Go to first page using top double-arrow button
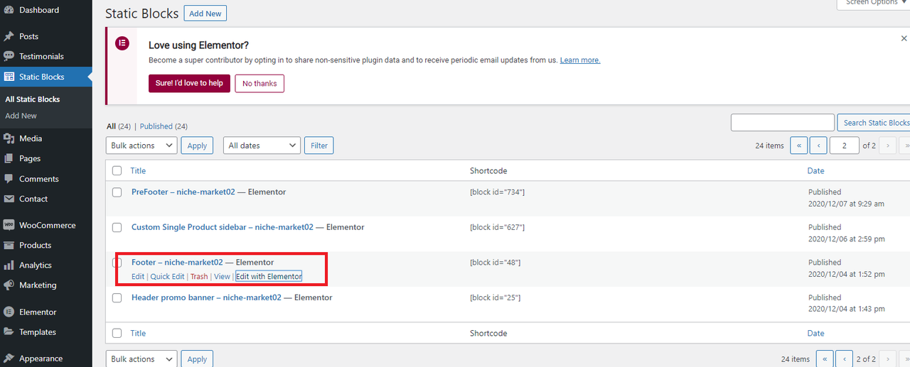Image resolution: width=910 pixels, height=367 pixels. click(x=798, y=146)
